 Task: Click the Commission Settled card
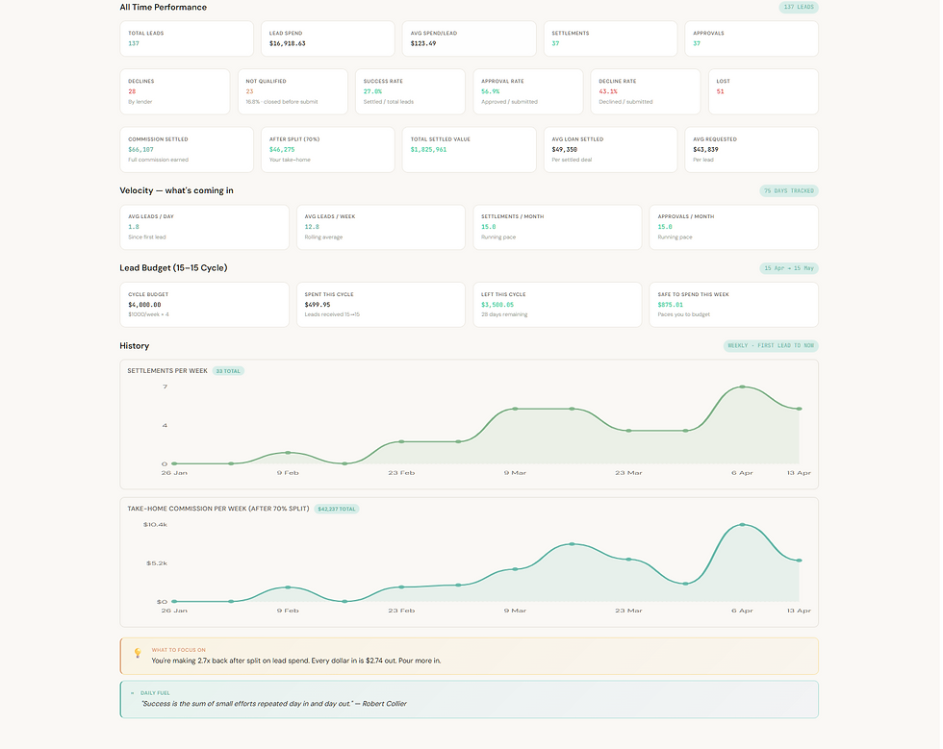click(x=187, y=149)
